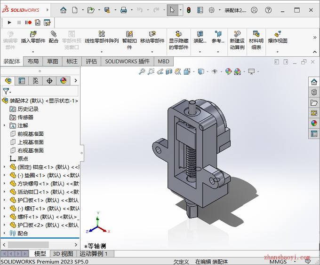Open the Help question mark icon
This screenshot has width=320, height=265.
[x=268, y=10]
